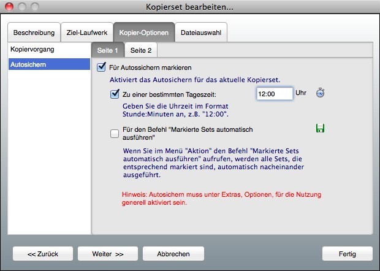Open the Beschreibung tab
Screen dimensions: 380x271
click(34, 32)
